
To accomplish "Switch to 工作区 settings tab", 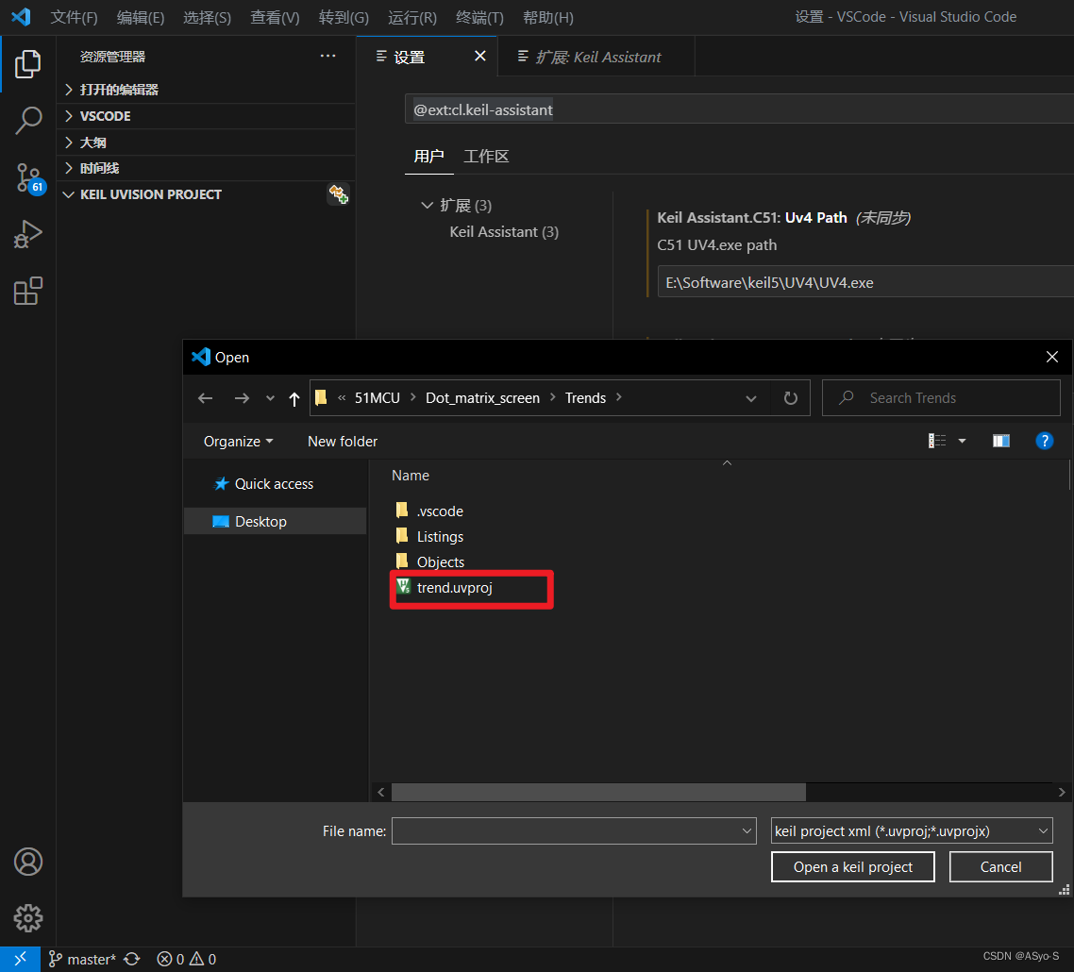I will [x=486, y=156].
